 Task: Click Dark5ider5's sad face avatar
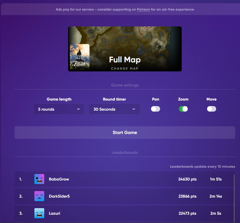(39, 196)
